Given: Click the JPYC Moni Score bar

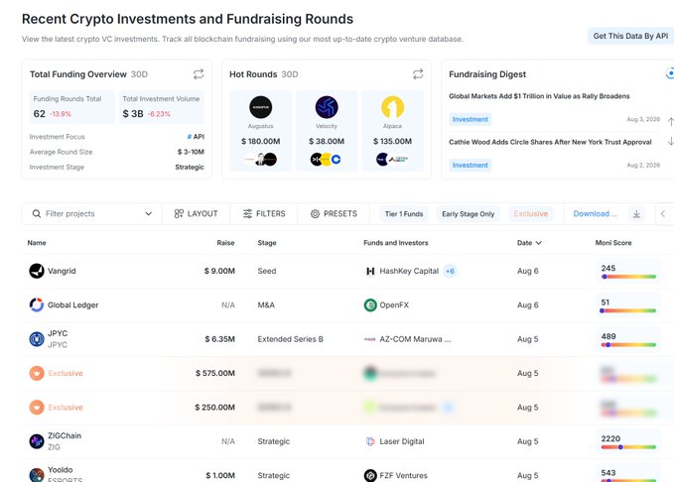Looking at the screenshot, I should [628, 345].
